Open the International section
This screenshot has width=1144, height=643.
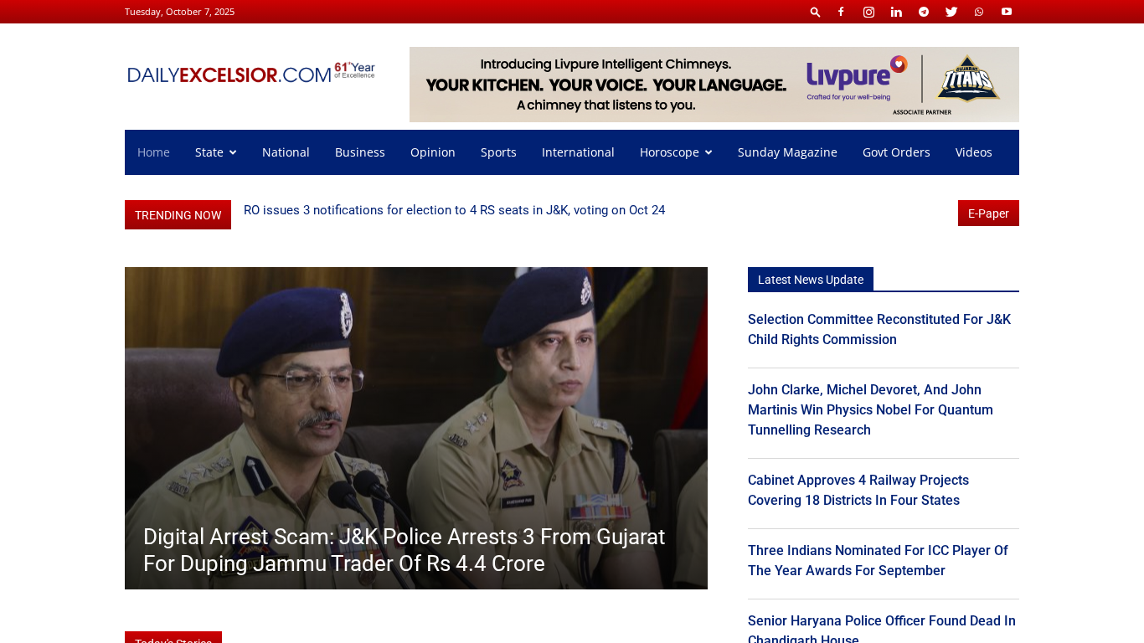(x=578, y=152)
